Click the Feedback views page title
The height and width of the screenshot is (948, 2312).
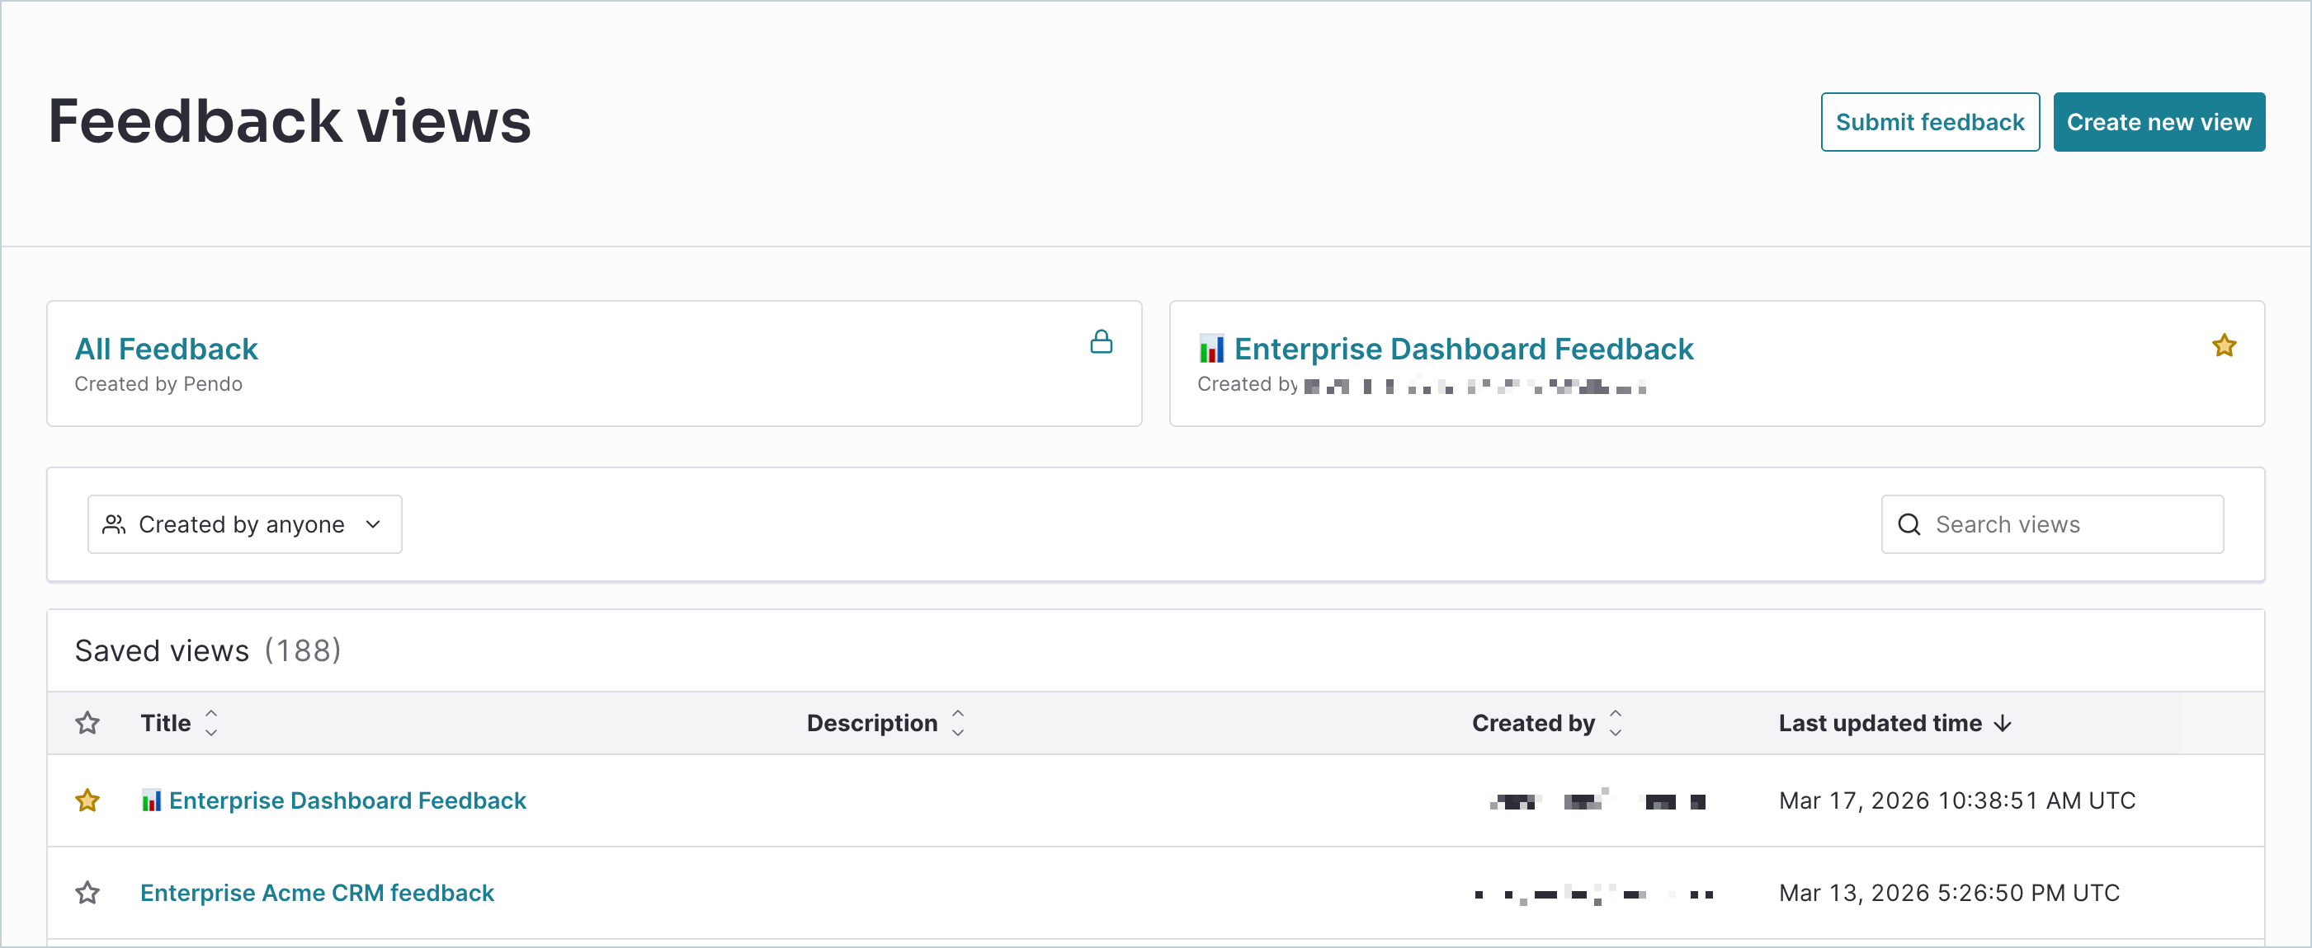[289, 121]
